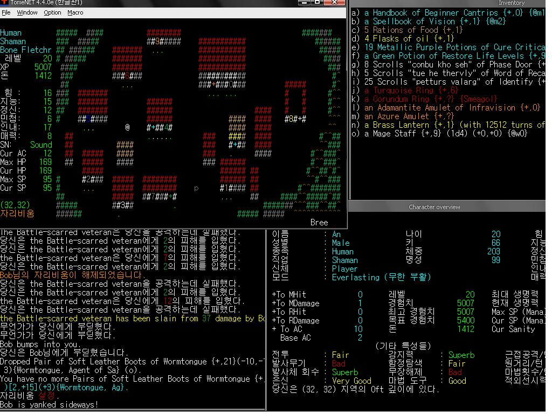Select the Handbook of Beginner Cantrips item
Screen dimensions: 552x414
(x=448, y=13)
